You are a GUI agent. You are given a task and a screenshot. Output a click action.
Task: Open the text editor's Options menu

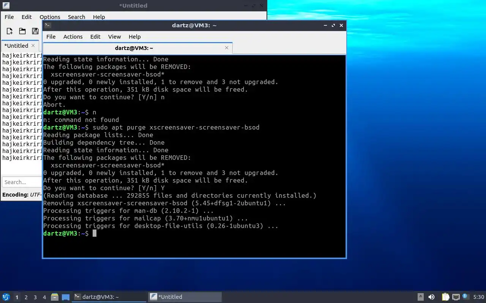(x=50, y=17)
